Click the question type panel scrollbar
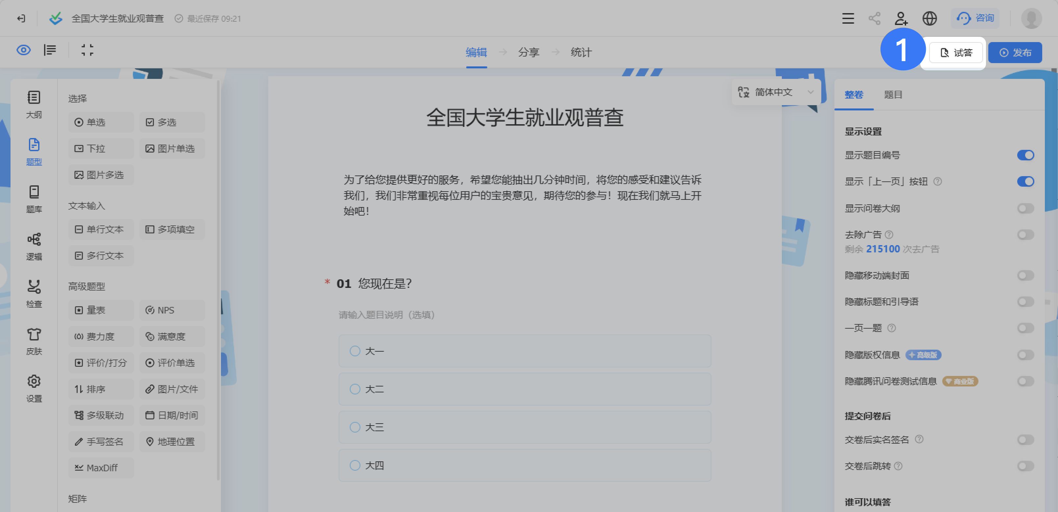Image resolution: width=1058 pixels, height=512 pixels. click(x=218, y=279)
